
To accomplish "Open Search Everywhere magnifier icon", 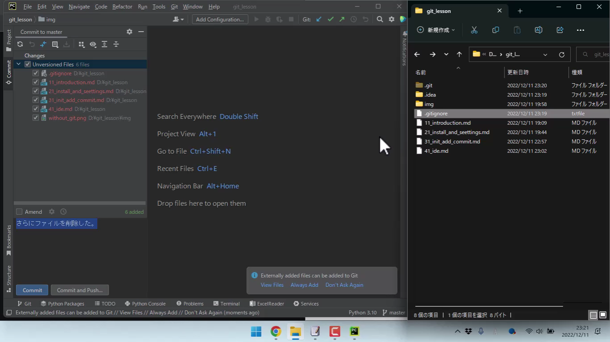I will 380,19.
